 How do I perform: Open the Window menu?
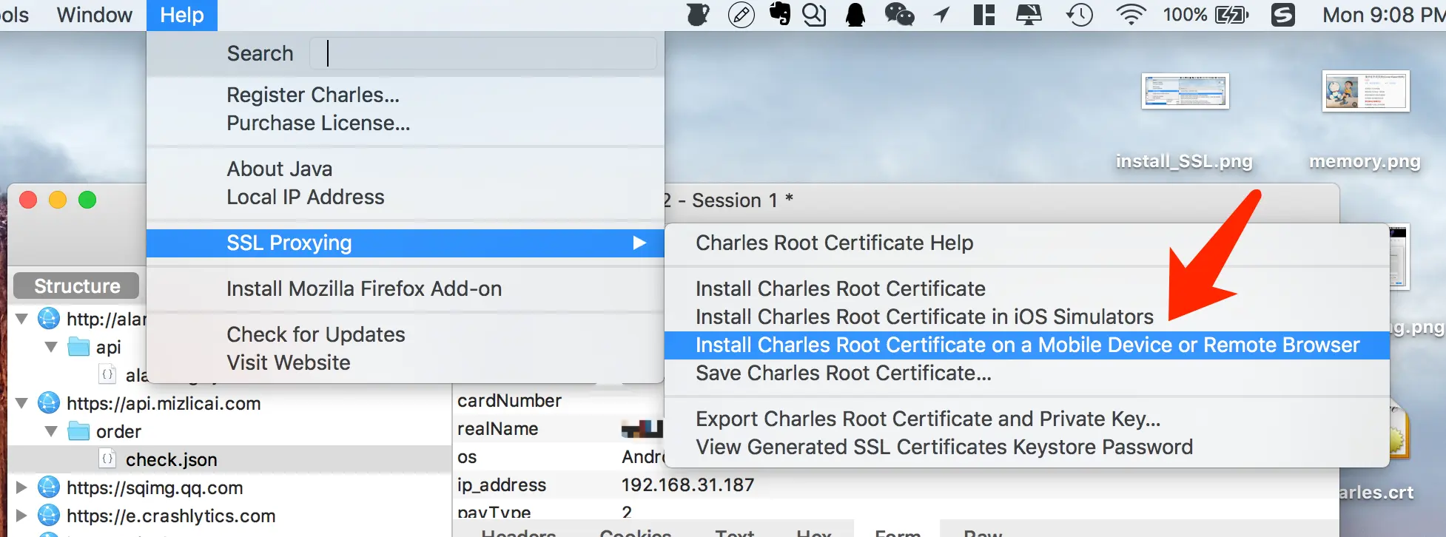95,15
